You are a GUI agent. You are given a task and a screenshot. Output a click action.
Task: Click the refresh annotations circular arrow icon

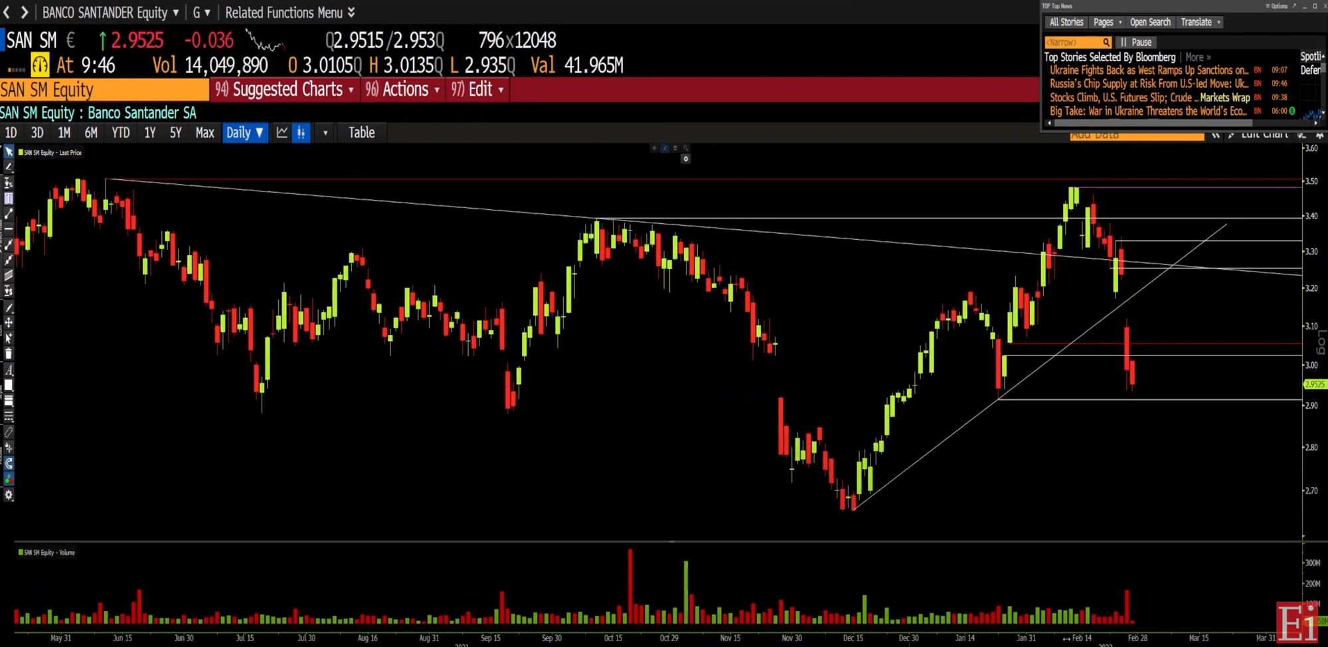[x=9, y=463]
